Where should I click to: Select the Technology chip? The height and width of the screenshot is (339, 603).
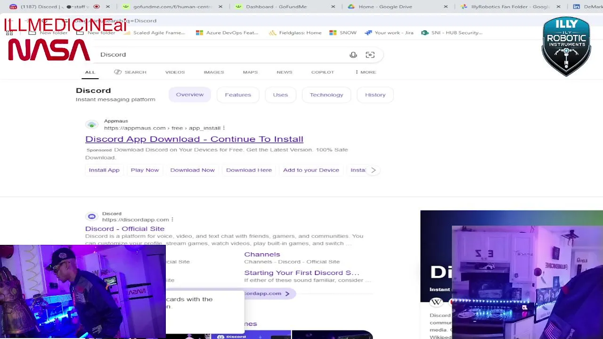tap(326, 95)
